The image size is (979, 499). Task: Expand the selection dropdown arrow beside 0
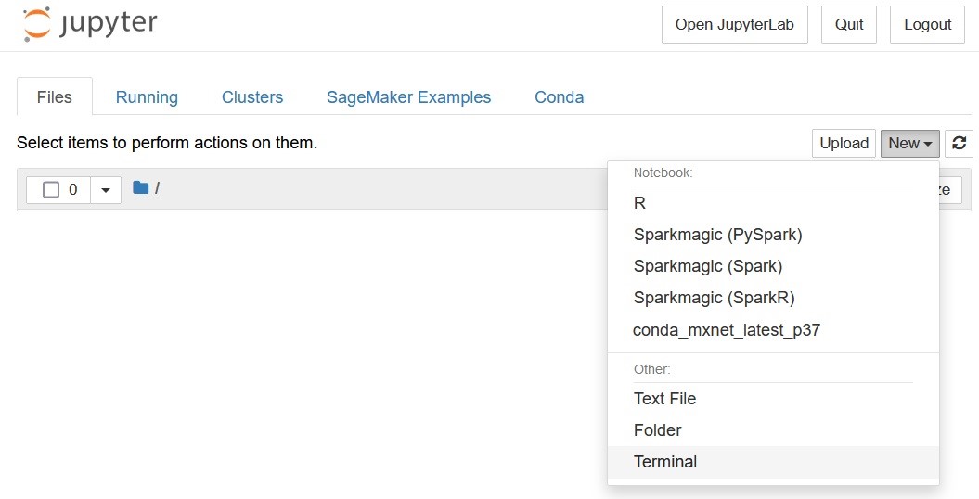(x=106, y=189)
